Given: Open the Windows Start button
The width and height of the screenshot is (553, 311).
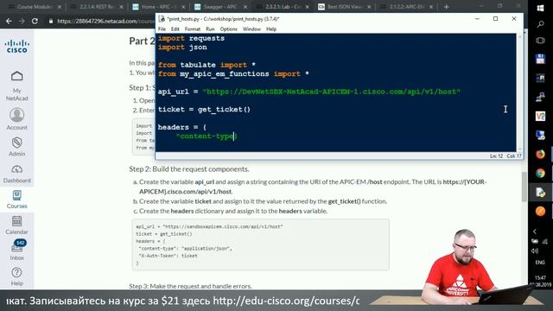Looking at the screenshot, I should click(x=540, y=8).
